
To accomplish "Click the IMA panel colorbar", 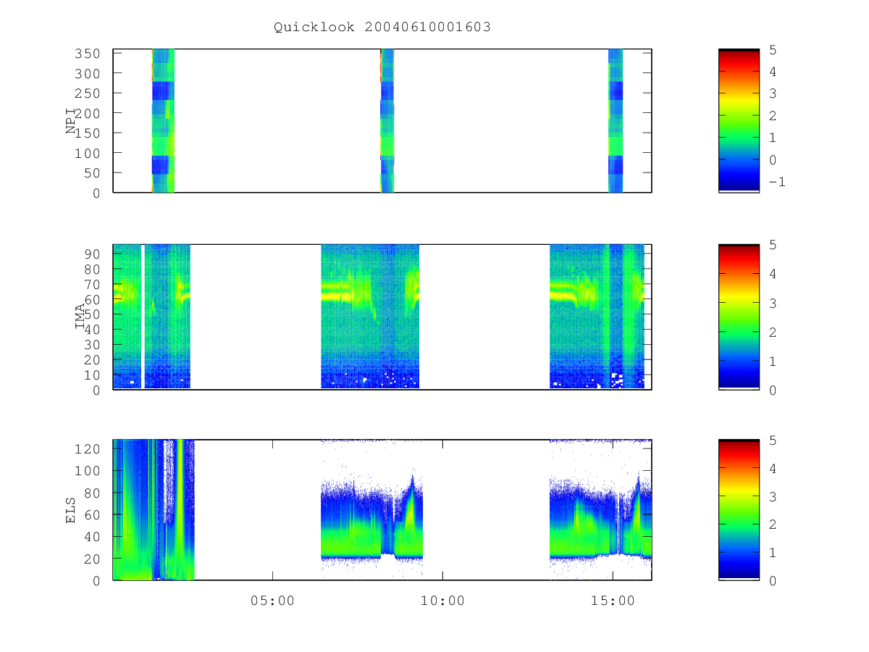I will 739,317.
